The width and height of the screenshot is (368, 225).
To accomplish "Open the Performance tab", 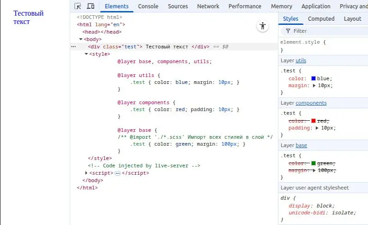I will [245, 6].
